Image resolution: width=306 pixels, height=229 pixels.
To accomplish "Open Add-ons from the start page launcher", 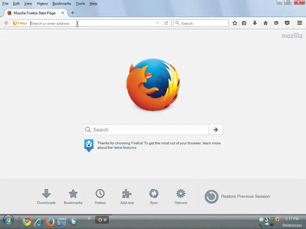I will [x=127, y=197].
